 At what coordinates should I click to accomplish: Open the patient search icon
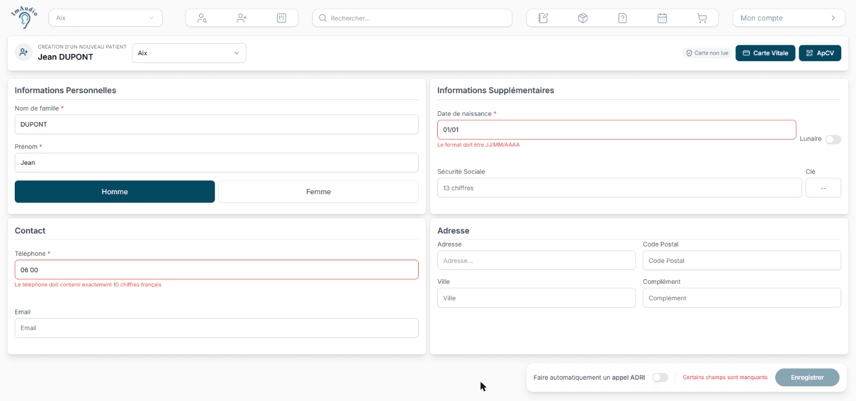coord(202,18)
